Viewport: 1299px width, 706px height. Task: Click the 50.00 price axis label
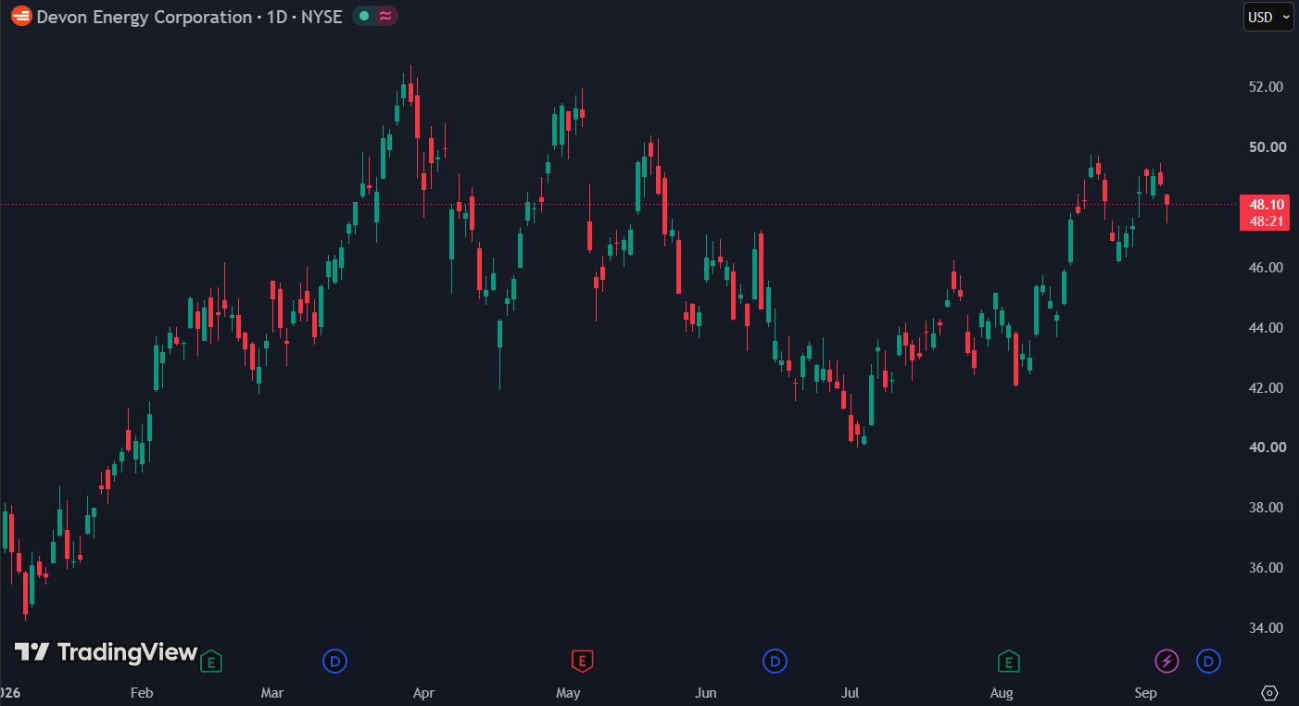(x=1266, y=147)
